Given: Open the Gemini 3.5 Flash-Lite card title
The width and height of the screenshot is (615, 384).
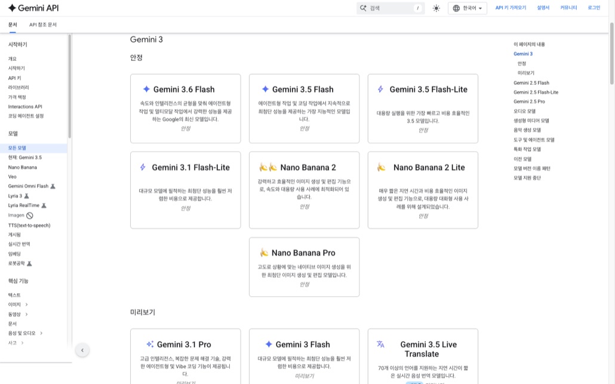Looking at the screenshot, I should [x=428, y=90].
